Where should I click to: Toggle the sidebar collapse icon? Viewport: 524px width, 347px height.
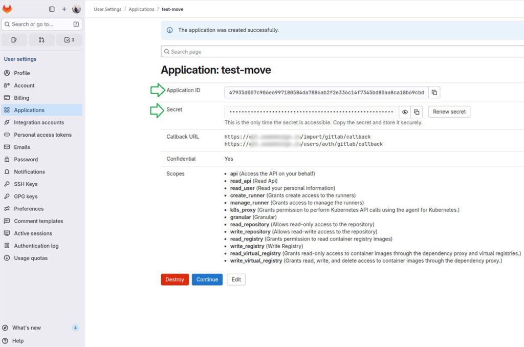(52, 9)
